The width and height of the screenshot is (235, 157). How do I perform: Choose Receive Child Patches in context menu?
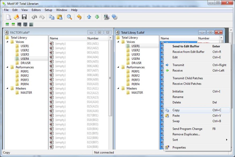coord(197,84)
